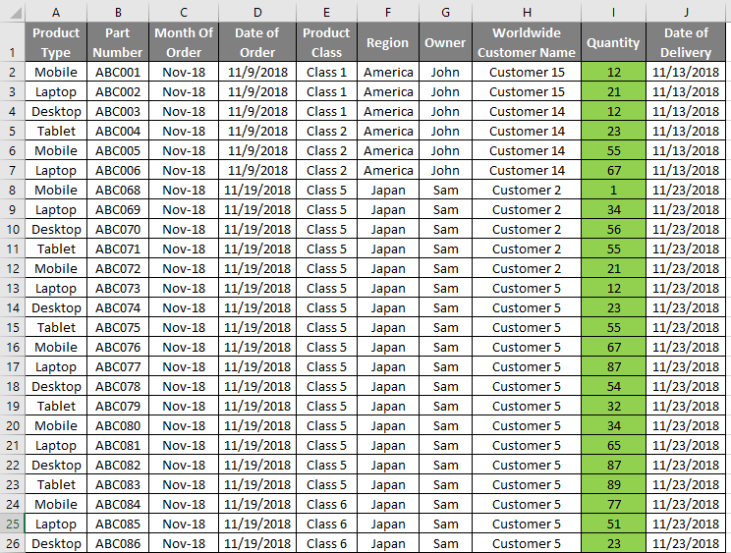Select cell containing ABC086

click(118, 544)
